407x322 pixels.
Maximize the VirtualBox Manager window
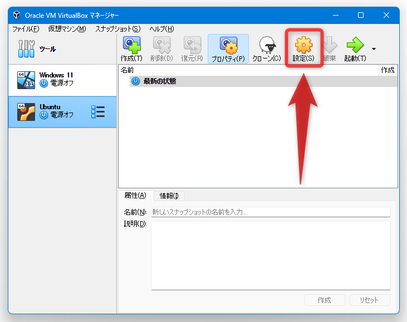[x=361, y=16]
